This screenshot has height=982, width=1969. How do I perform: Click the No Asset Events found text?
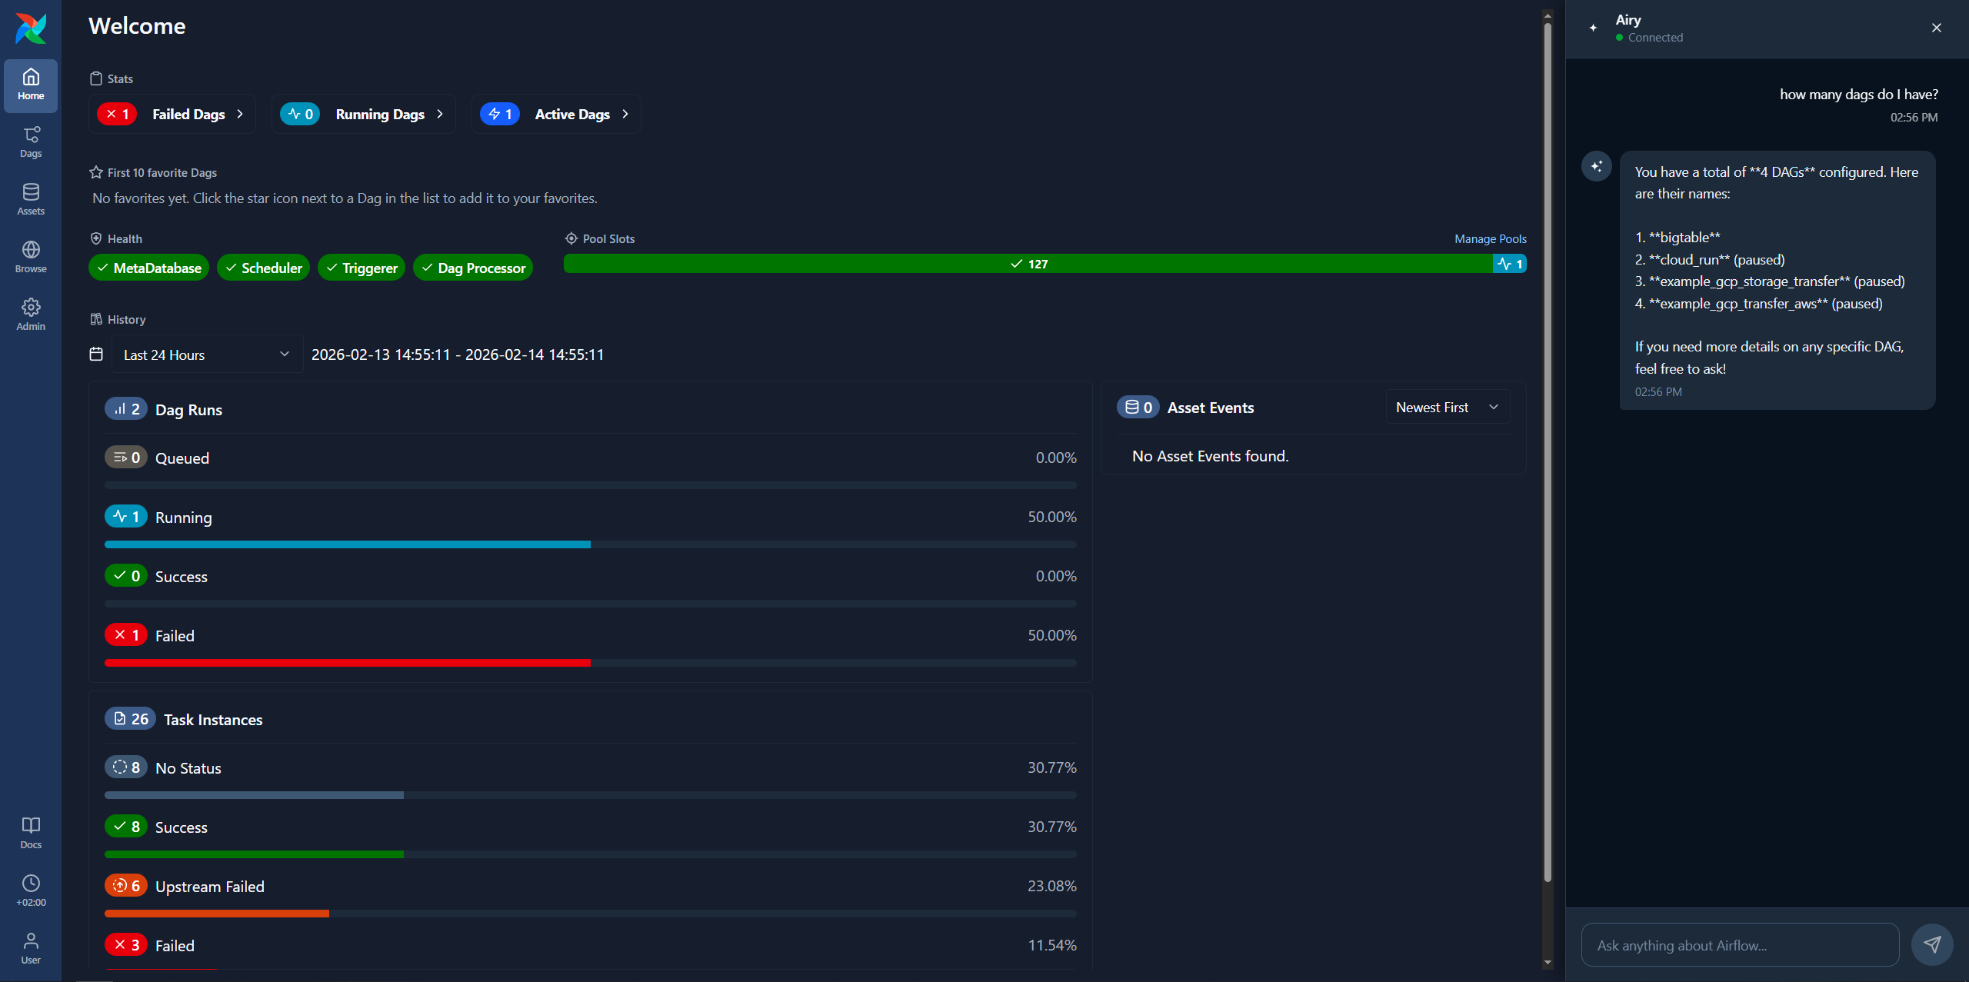1211,456
